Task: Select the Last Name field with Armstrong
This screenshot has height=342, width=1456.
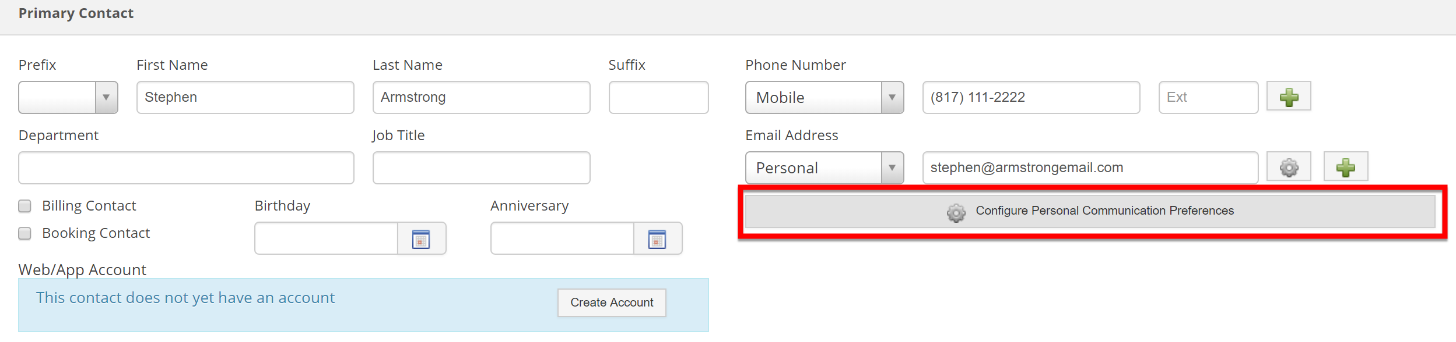Action: (481, 97)
